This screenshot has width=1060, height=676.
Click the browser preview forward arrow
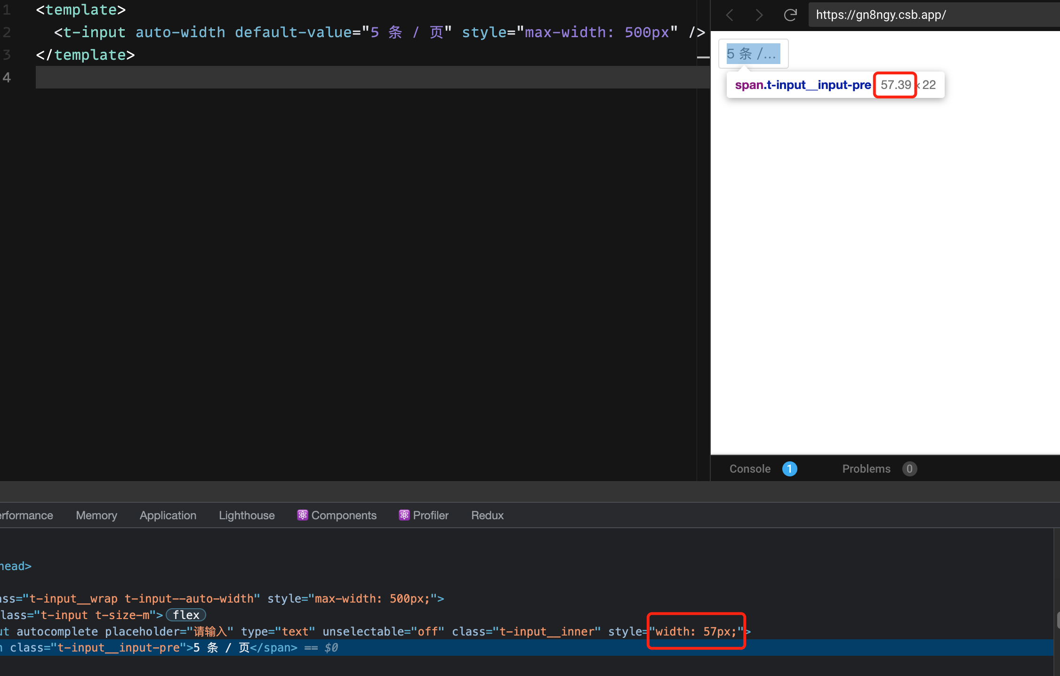[x=759, y=15]
